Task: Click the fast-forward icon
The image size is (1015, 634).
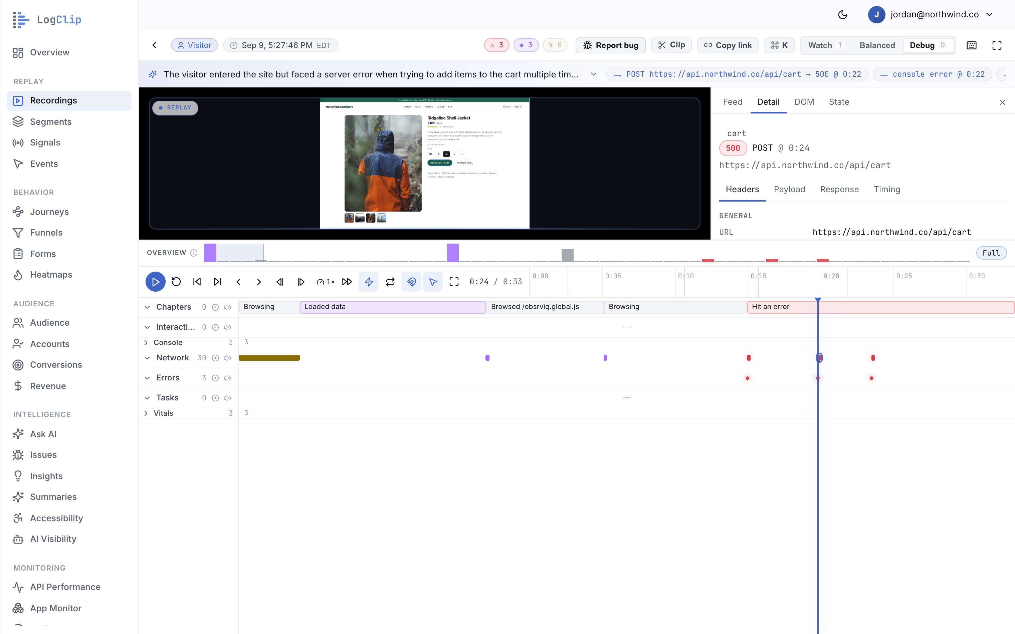Action: click(x=347, y=282)
